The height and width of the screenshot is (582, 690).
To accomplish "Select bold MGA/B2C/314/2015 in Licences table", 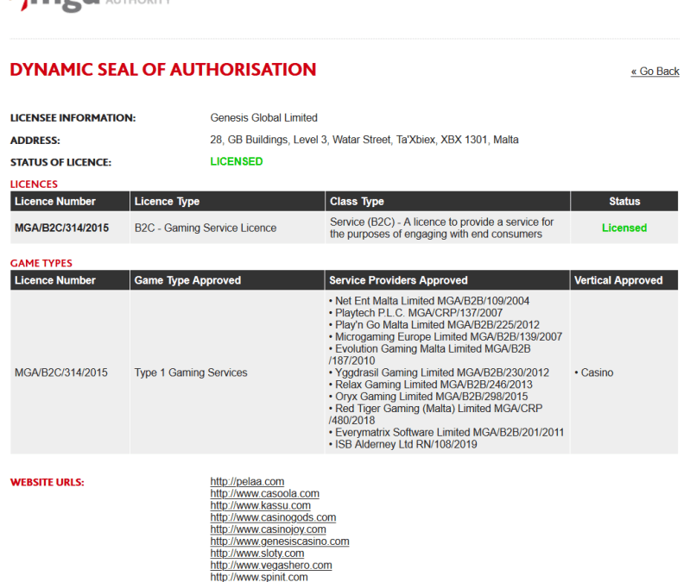I will pos(61,228).
